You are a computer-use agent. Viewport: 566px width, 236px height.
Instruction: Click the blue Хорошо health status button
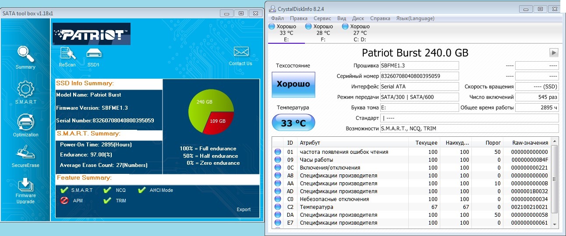click(293, 84)
